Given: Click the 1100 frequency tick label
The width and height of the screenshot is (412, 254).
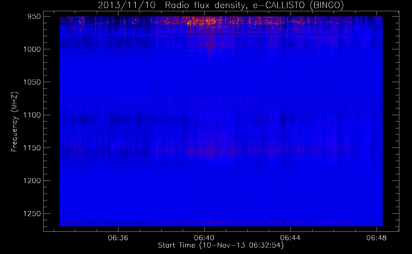Looking at the screenshot, I should 32,115.
